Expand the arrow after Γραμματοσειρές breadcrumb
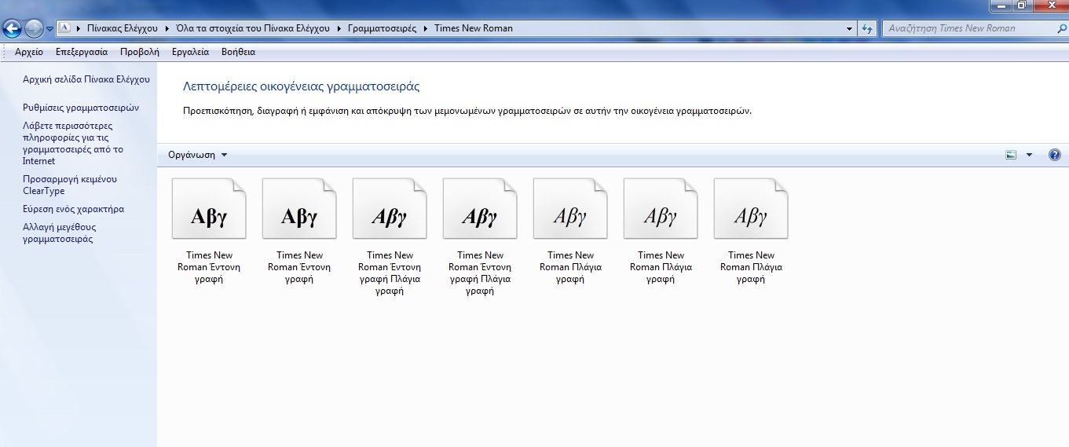Image resolution: width=1069 pixels, height=447 pixels. pos(427,28)
